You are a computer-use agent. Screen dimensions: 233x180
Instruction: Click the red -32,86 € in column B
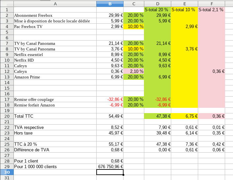tap(110, 99)
